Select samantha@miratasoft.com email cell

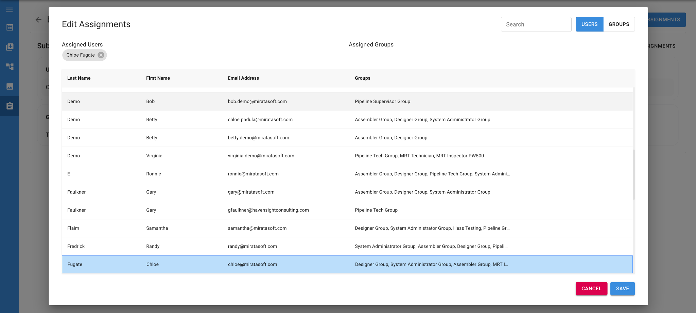pos(257,228)
